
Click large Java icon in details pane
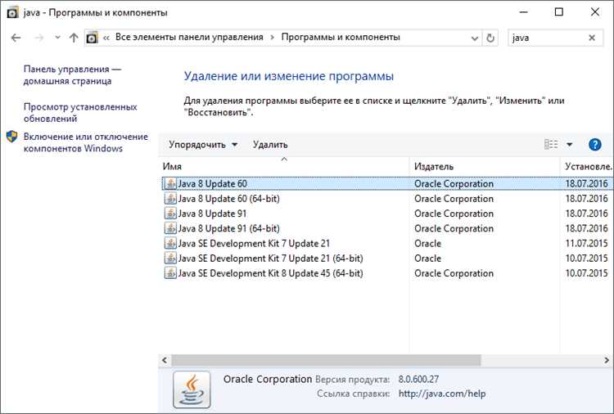(192, 389)
